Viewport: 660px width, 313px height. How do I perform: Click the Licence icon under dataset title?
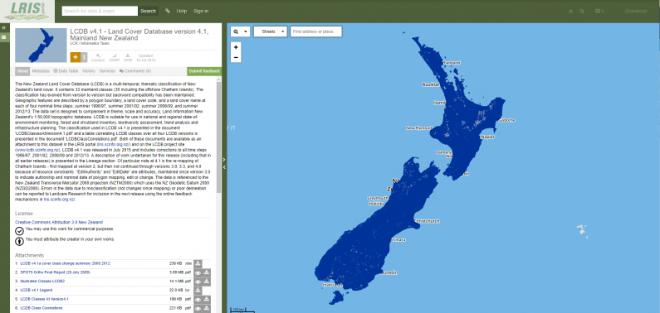coord(98,55)
